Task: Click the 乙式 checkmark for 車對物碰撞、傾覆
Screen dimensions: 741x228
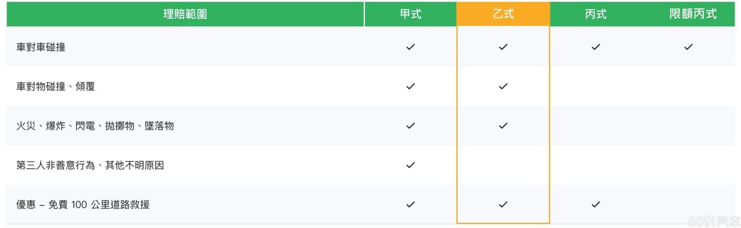Action: pyautogui.click(x=503, y=87)
